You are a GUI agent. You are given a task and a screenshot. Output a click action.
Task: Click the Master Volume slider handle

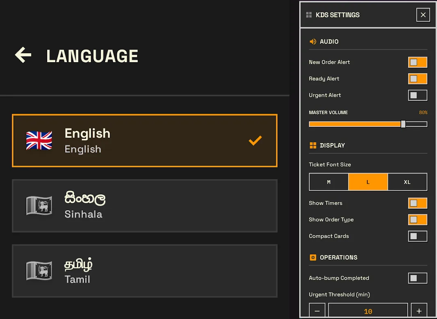(x=403, y=124)
